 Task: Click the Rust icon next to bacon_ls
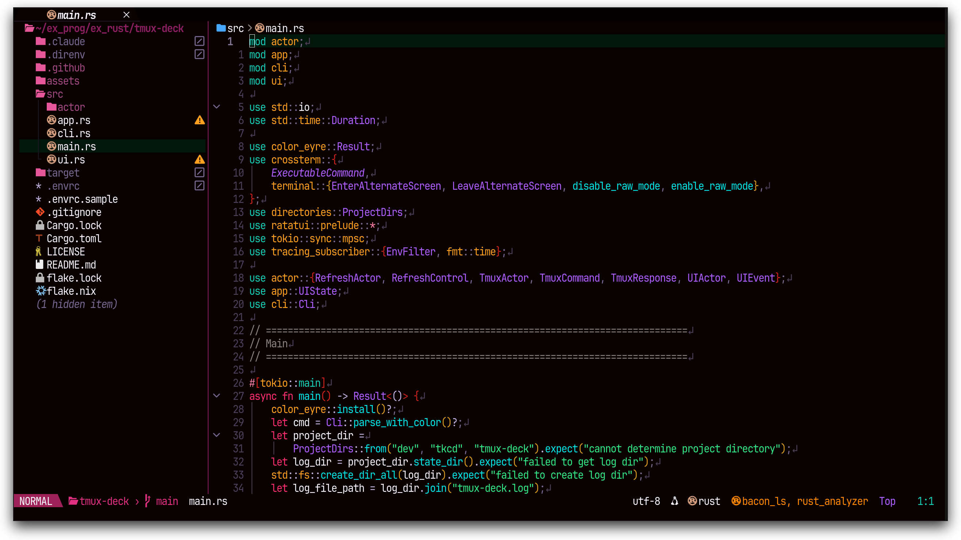click(736, 501)
